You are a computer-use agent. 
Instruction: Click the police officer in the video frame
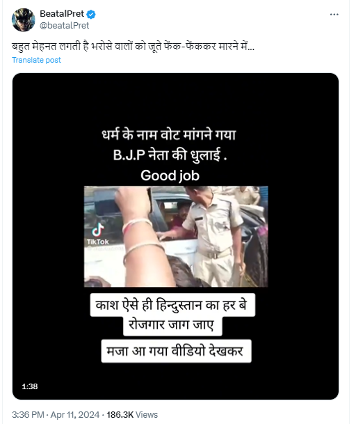click(x=213, y=237)
